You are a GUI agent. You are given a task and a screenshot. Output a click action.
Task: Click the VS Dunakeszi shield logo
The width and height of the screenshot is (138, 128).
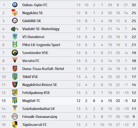15,36
